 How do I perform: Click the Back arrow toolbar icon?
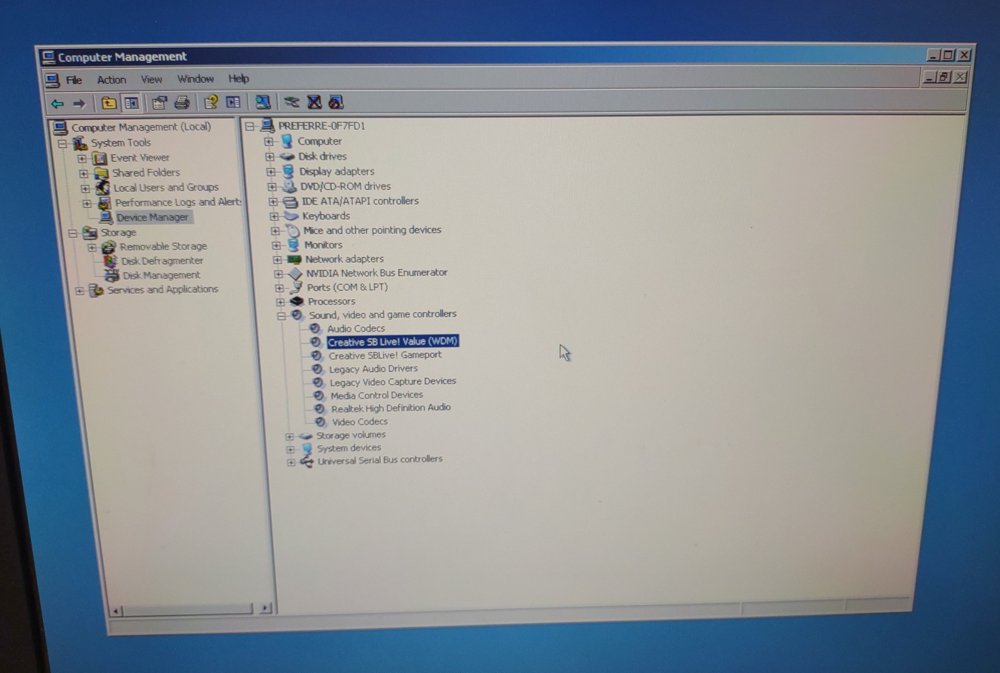57,104
